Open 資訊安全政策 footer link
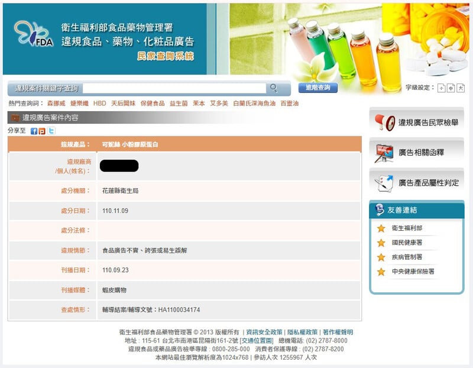The image size is (473, 368). (x=264, y=332)
